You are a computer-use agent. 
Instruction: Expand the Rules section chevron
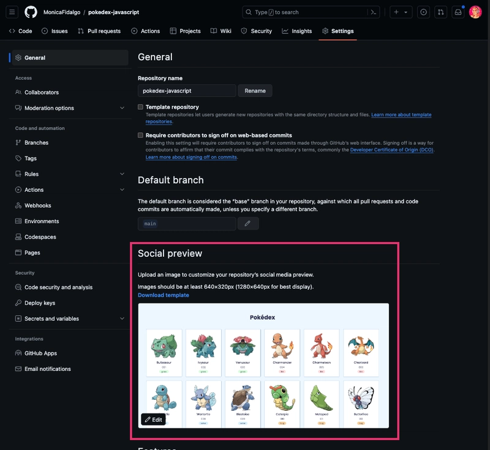point(122,174)
